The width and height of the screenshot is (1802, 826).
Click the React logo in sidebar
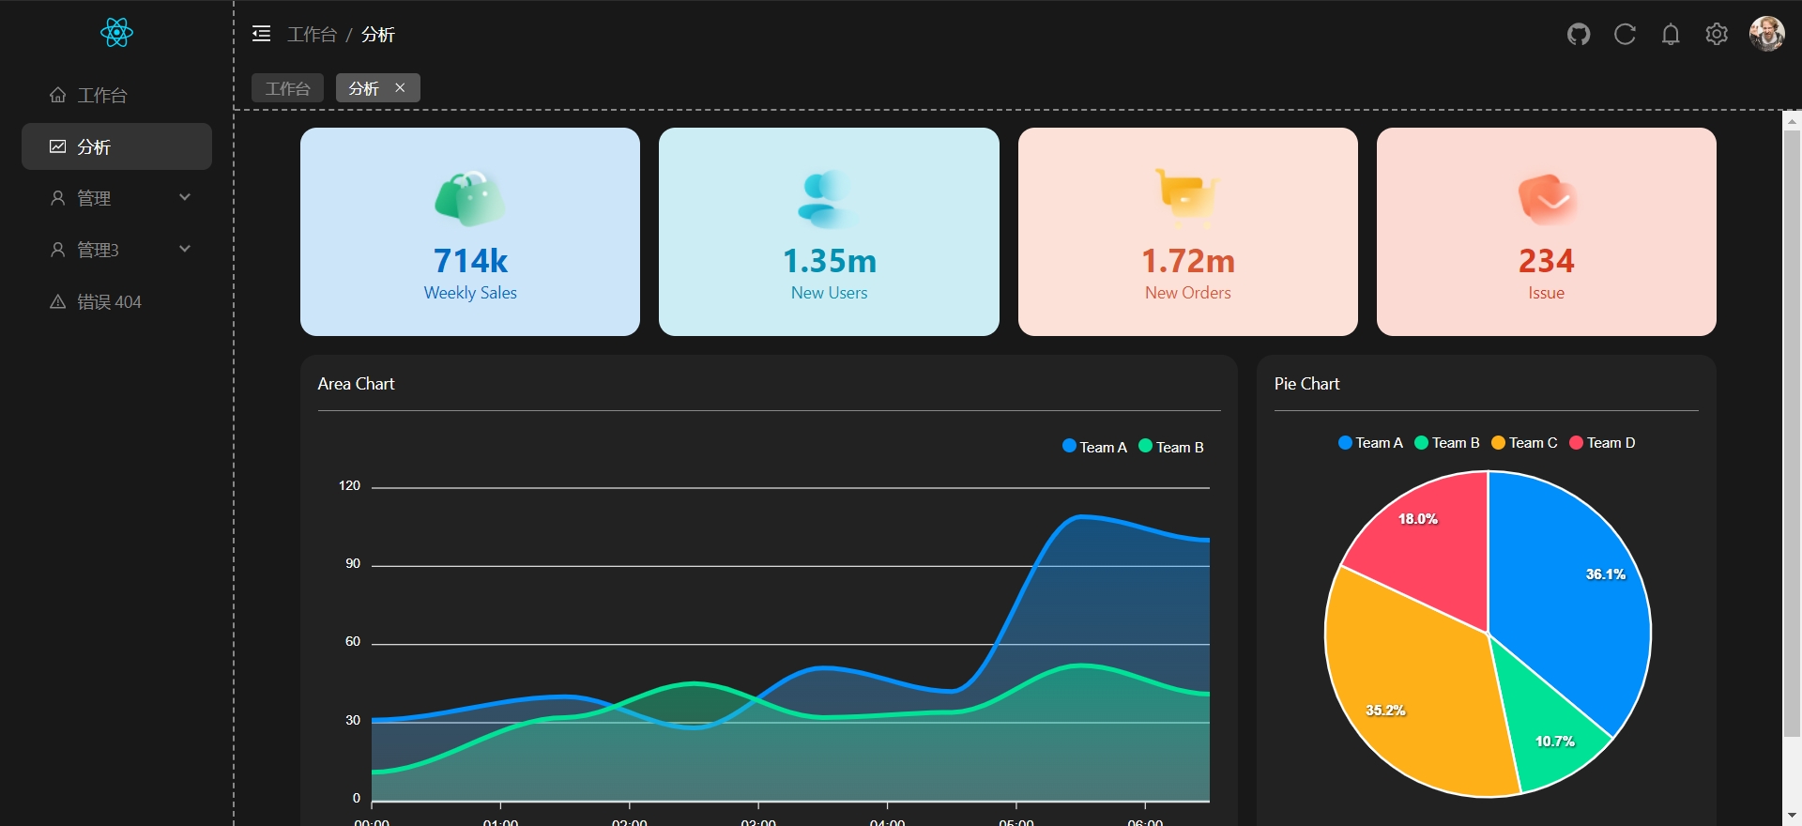tap(116, 33)
